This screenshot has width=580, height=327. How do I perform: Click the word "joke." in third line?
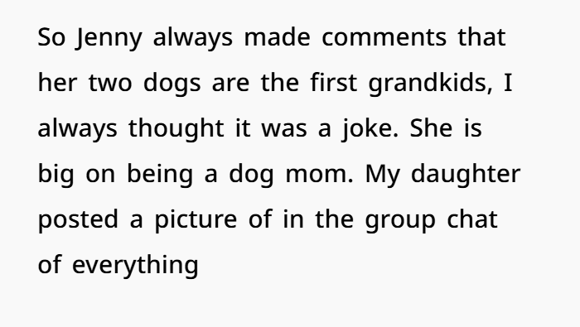pos(370,129)
